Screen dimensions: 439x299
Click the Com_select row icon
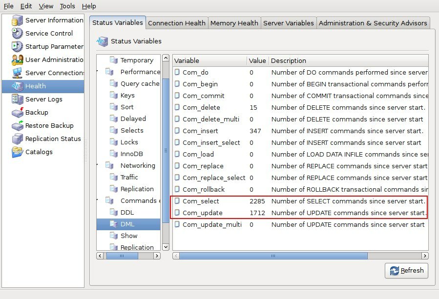pos(177,201)
